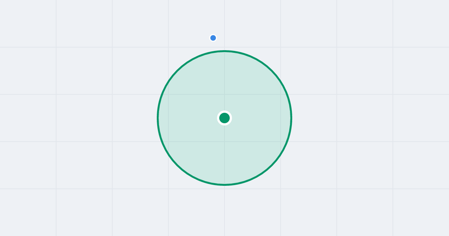Click the grid line intersection inside circle's upper-left area
449x236 pixels.
click(x=168, y=94)
